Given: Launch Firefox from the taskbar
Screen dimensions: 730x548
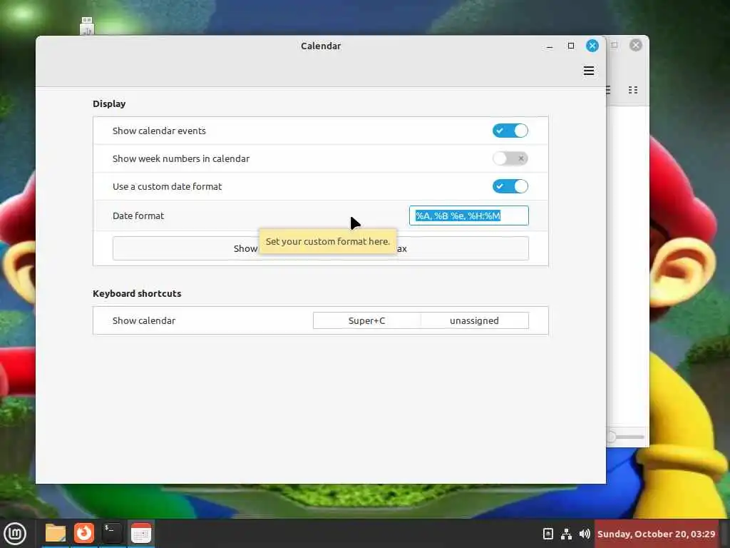Looking at the screenshot, I should tap(84, 533).
